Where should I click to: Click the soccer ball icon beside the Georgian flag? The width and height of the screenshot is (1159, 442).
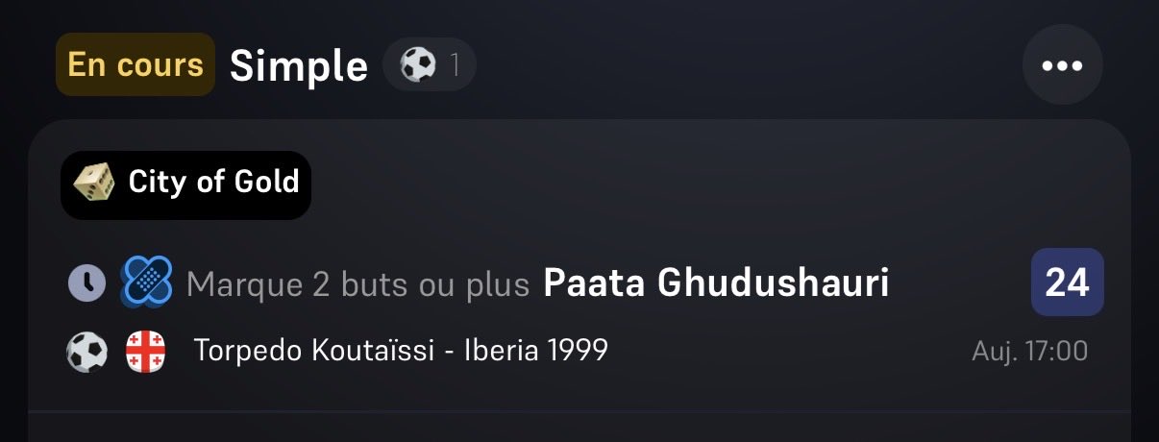tap(86, 353)
